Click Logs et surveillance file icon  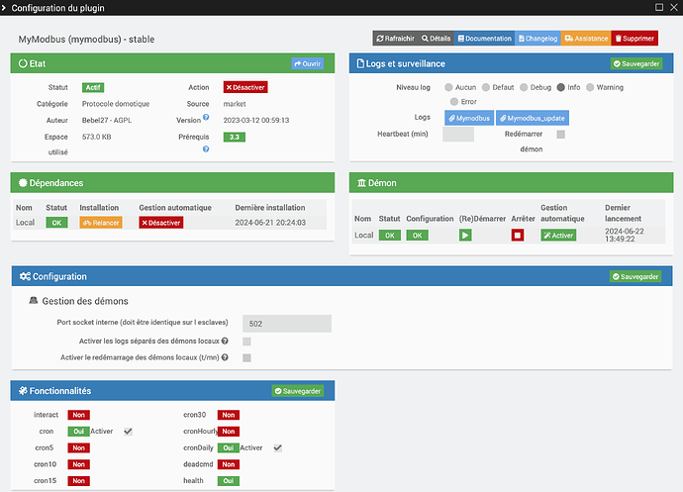(360, 63)
